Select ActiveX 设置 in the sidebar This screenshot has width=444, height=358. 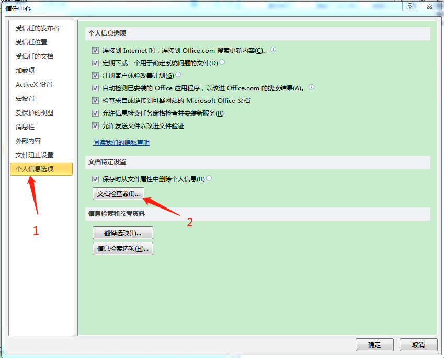pyautogui.click(x=34, y=85)
